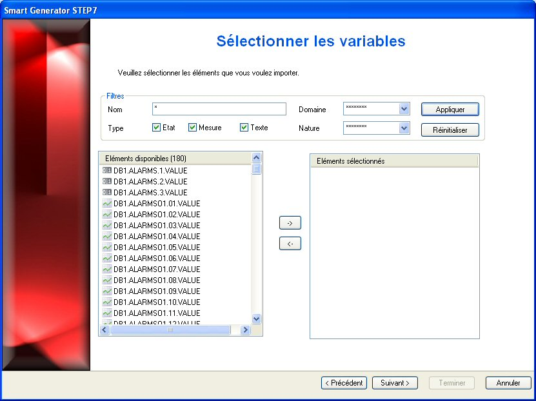The image size is (536, 401).
Task: Uncheck the Mesure type checkbox
Action: [x=192, y=128]
